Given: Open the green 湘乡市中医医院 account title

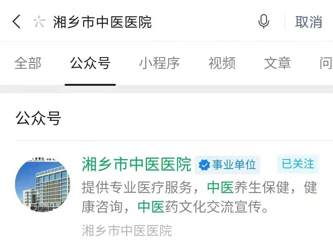Looking at the screenshot, I should pos(136,164).
